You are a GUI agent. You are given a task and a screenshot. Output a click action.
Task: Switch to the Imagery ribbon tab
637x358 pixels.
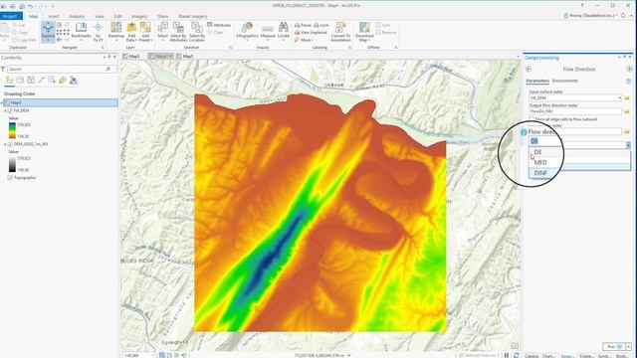click(139, 16)
